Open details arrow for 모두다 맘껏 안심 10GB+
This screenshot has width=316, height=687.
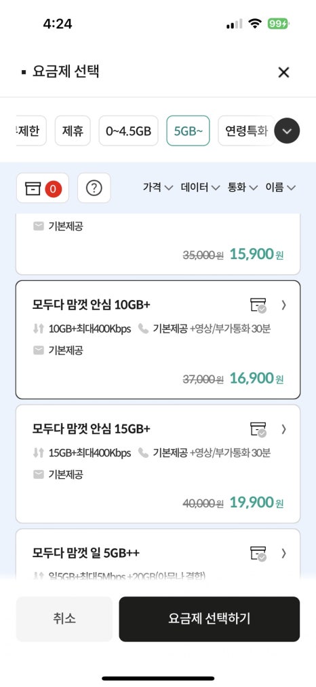click(x=283, y=305)
